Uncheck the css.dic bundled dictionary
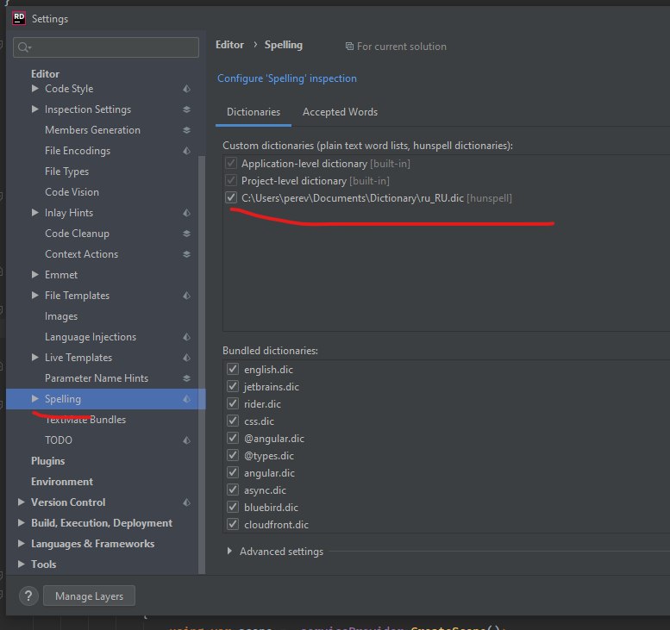 (x=233, y=421)
